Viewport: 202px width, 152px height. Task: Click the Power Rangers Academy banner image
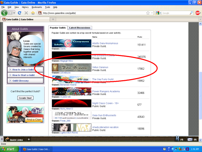tap(72, 92)
